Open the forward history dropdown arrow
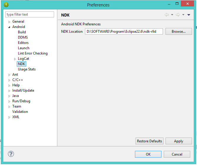Image resolution: width=197 pixels, height=165 pixels. tap(183, 15)
